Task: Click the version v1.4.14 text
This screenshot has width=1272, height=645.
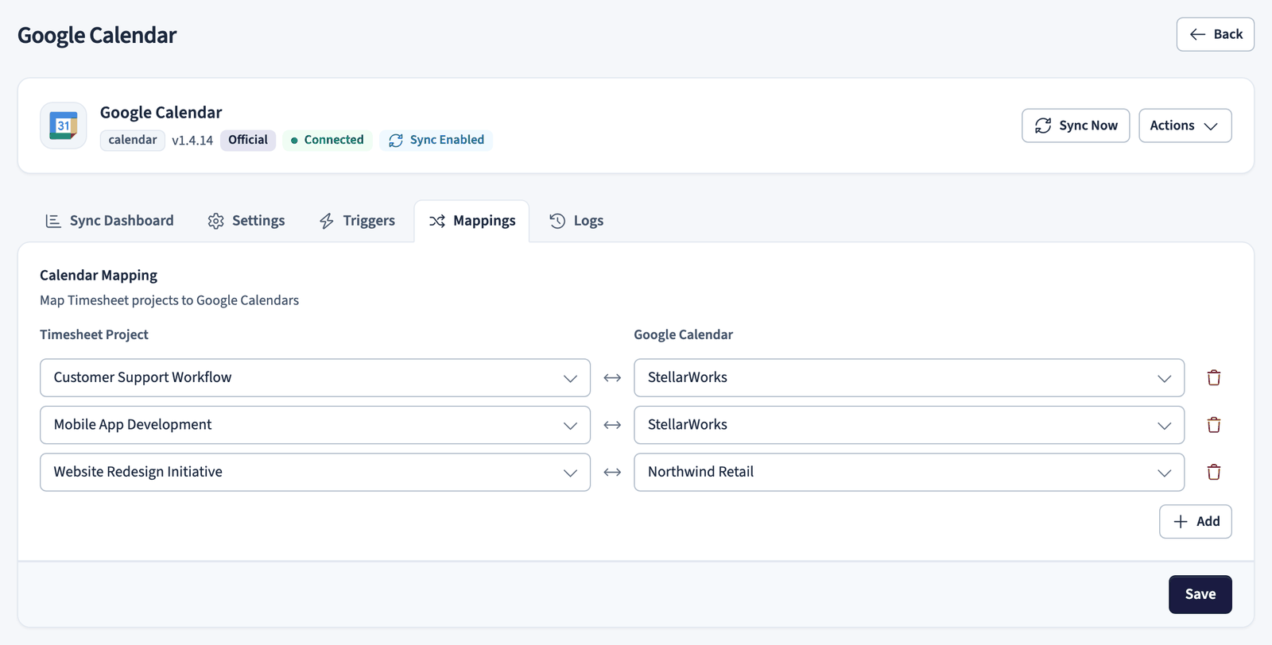Action: click(x=192, y=141)
